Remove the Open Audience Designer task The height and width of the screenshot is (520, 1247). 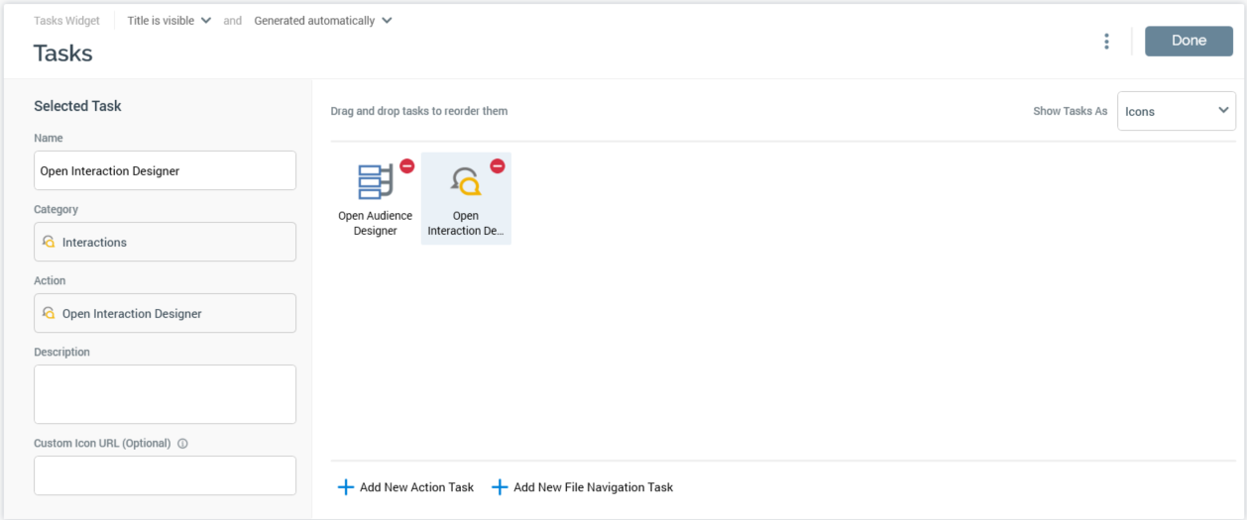coord(406,165)
